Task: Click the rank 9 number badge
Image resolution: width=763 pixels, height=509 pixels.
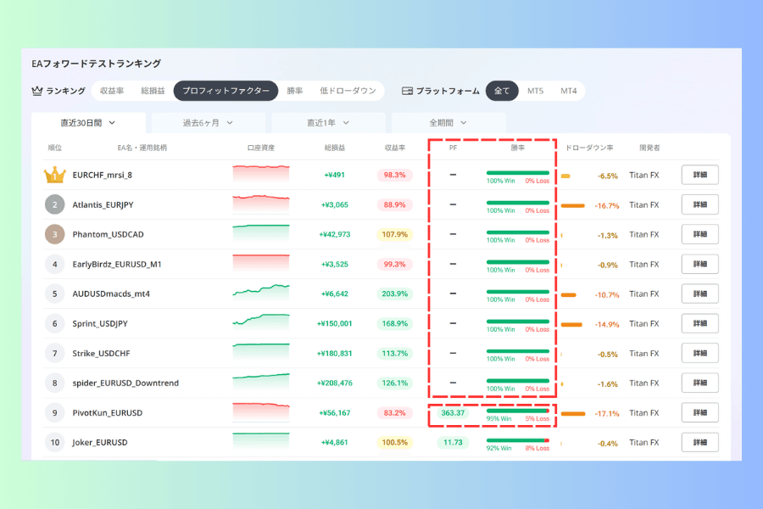Action: pos(55,412)
